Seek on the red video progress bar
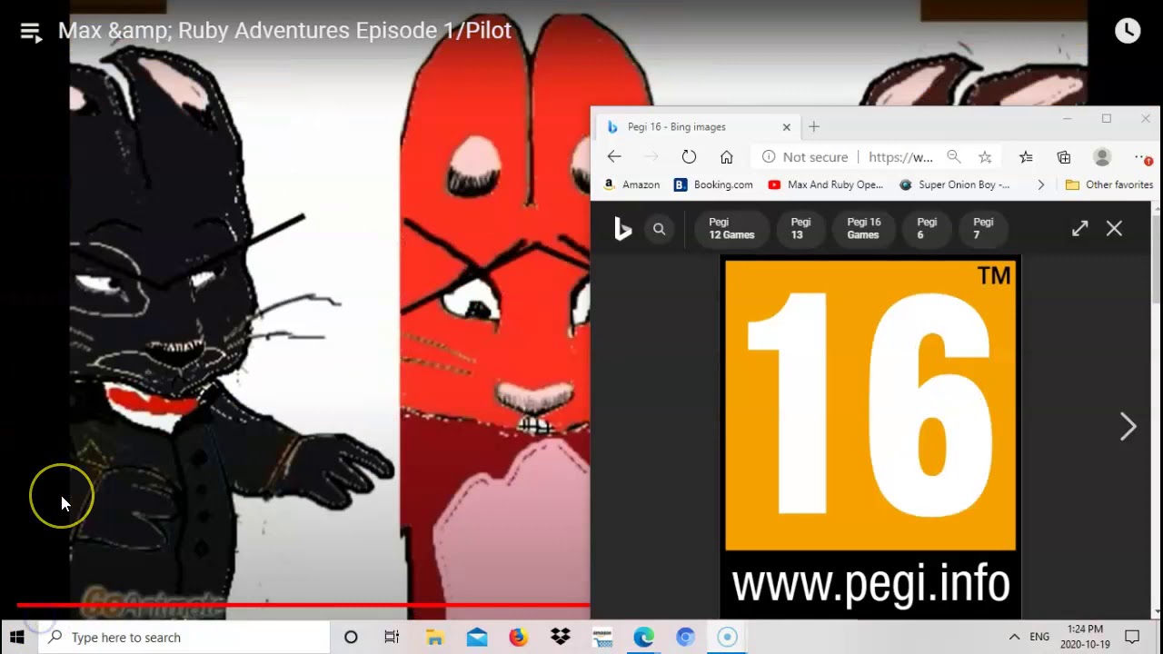This screenshot has width=1163, height=654. click(303, 604)
